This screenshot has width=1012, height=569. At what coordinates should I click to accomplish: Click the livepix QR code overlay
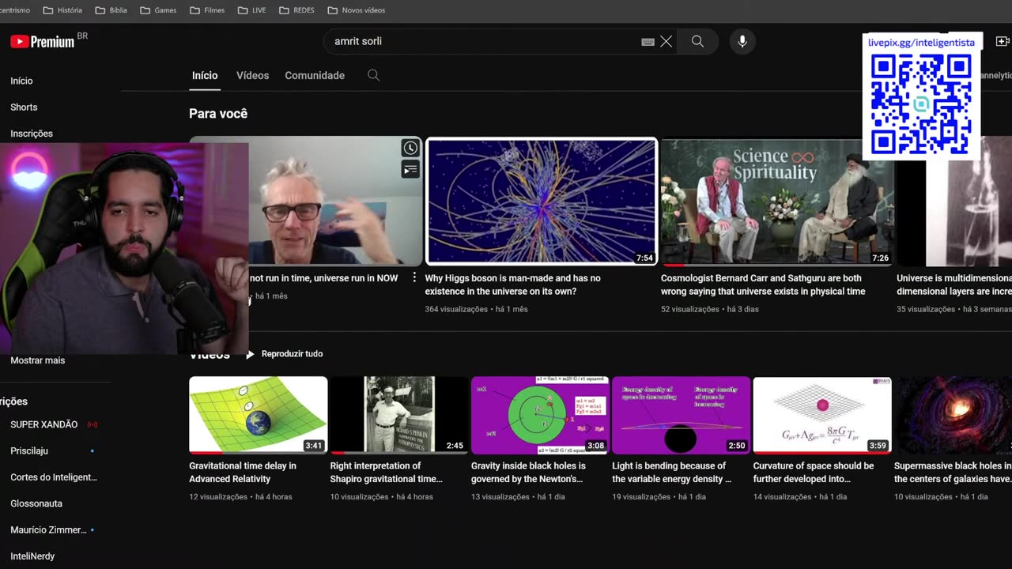click(922, 104)
